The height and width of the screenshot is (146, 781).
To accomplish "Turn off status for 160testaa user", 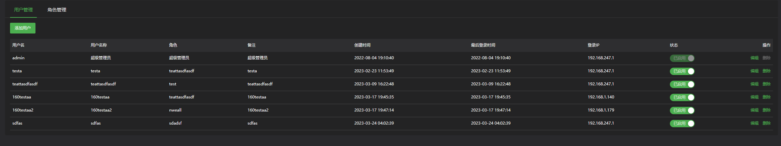I will (x=682, y=97).
